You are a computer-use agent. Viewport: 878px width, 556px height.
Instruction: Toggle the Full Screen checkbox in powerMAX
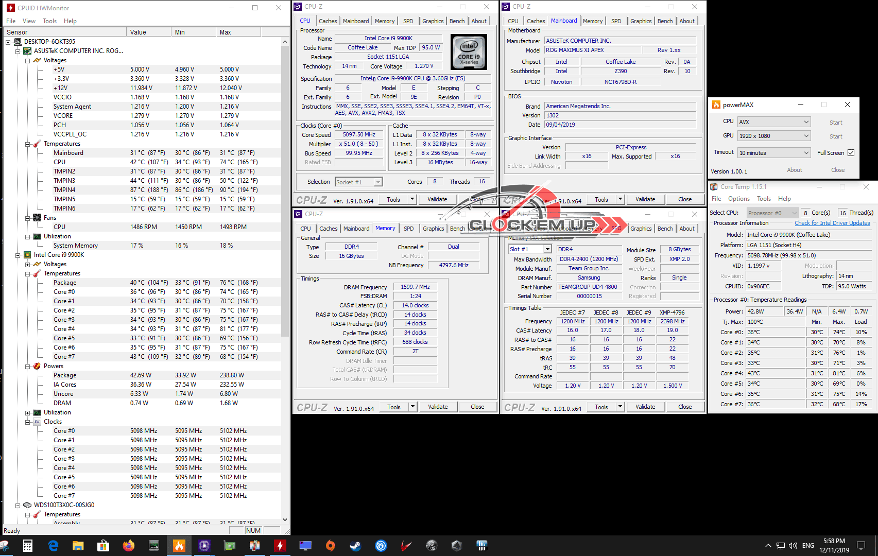[851, 153]
